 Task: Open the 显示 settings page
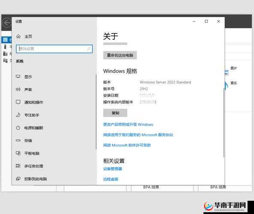(x=28, y=77)
